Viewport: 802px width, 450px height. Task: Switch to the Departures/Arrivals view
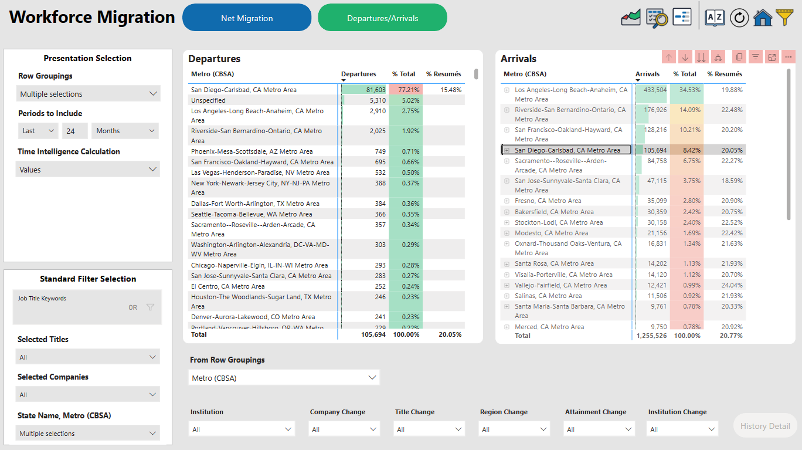pyautogui.click(x=382, y=17)
